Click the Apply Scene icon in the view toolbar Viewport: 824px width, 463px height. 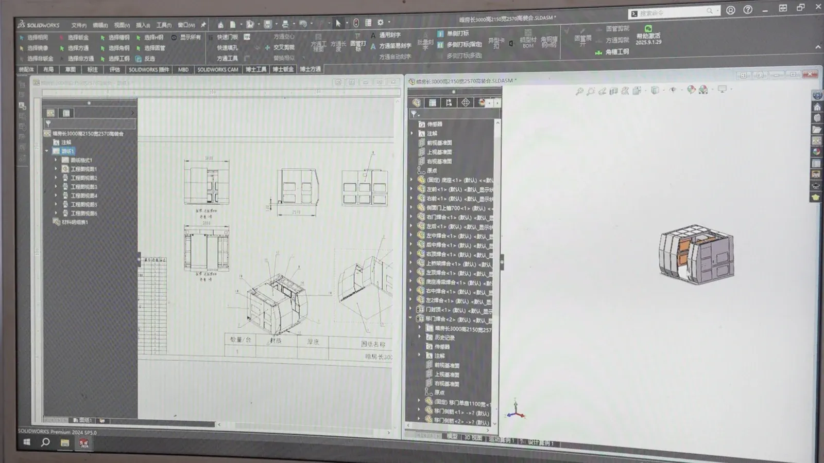(x=703, y=90)
